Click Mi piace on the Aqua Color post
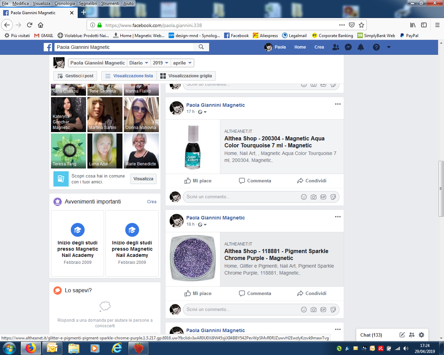The image size is (444, 355). [198, 181]
